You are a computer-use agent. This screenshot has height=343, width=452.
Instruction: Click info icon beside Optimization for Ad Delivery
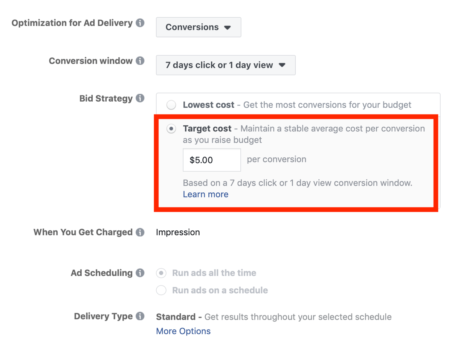(x=140, y=23)
